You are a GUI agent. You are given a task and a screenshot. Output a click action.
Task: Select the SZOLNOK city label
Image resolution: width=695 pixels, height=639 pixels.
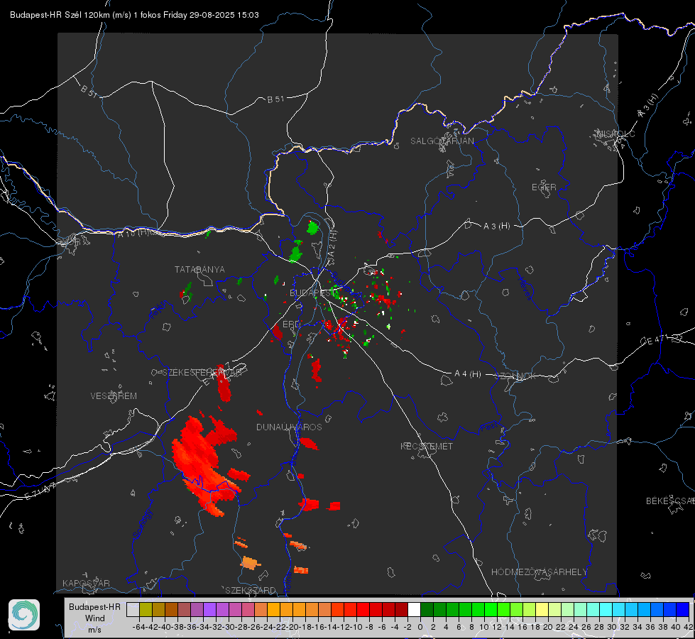pyautogui.click(x=515, y=376)
